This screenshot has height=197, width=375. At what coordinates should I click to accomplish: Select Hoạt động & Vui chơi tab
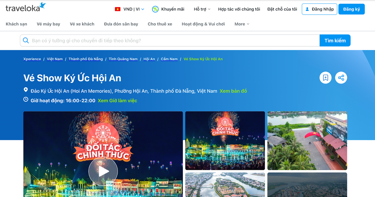203,24
